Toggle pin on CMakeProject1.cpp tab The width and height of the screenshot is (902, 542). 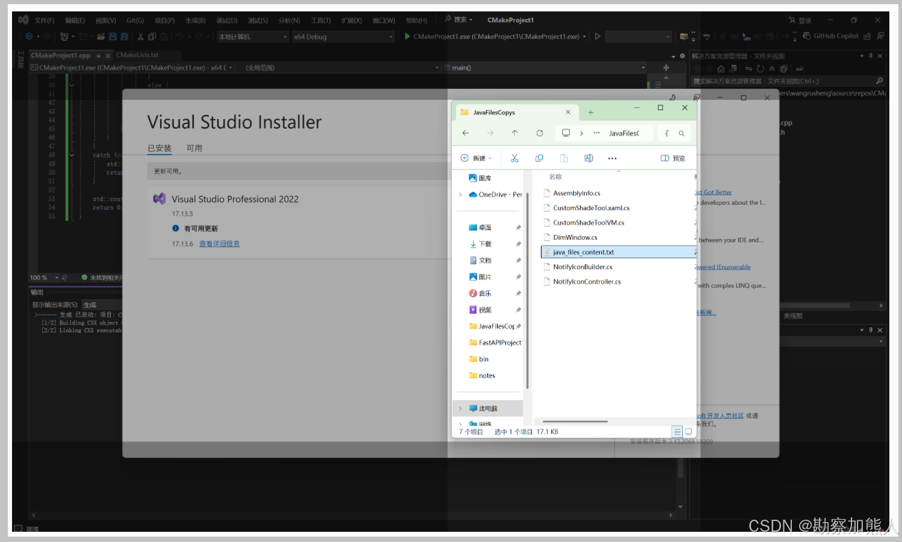pyautogui.click(x=98, y=56)
